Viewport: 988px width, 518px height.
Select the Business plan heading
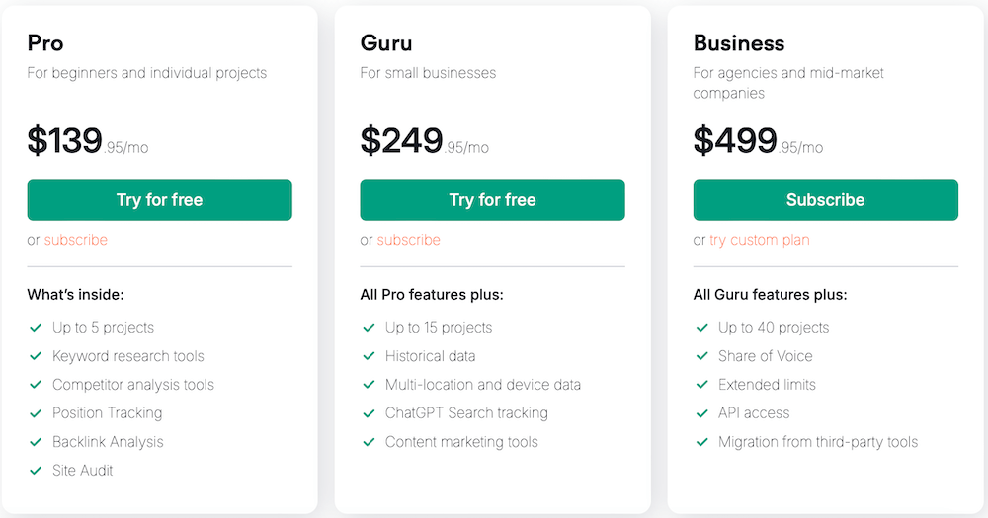pos(739,43)
